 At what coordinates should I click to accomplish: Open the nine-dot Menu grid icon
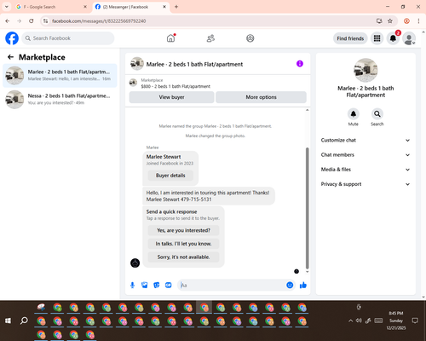(377, 38)
